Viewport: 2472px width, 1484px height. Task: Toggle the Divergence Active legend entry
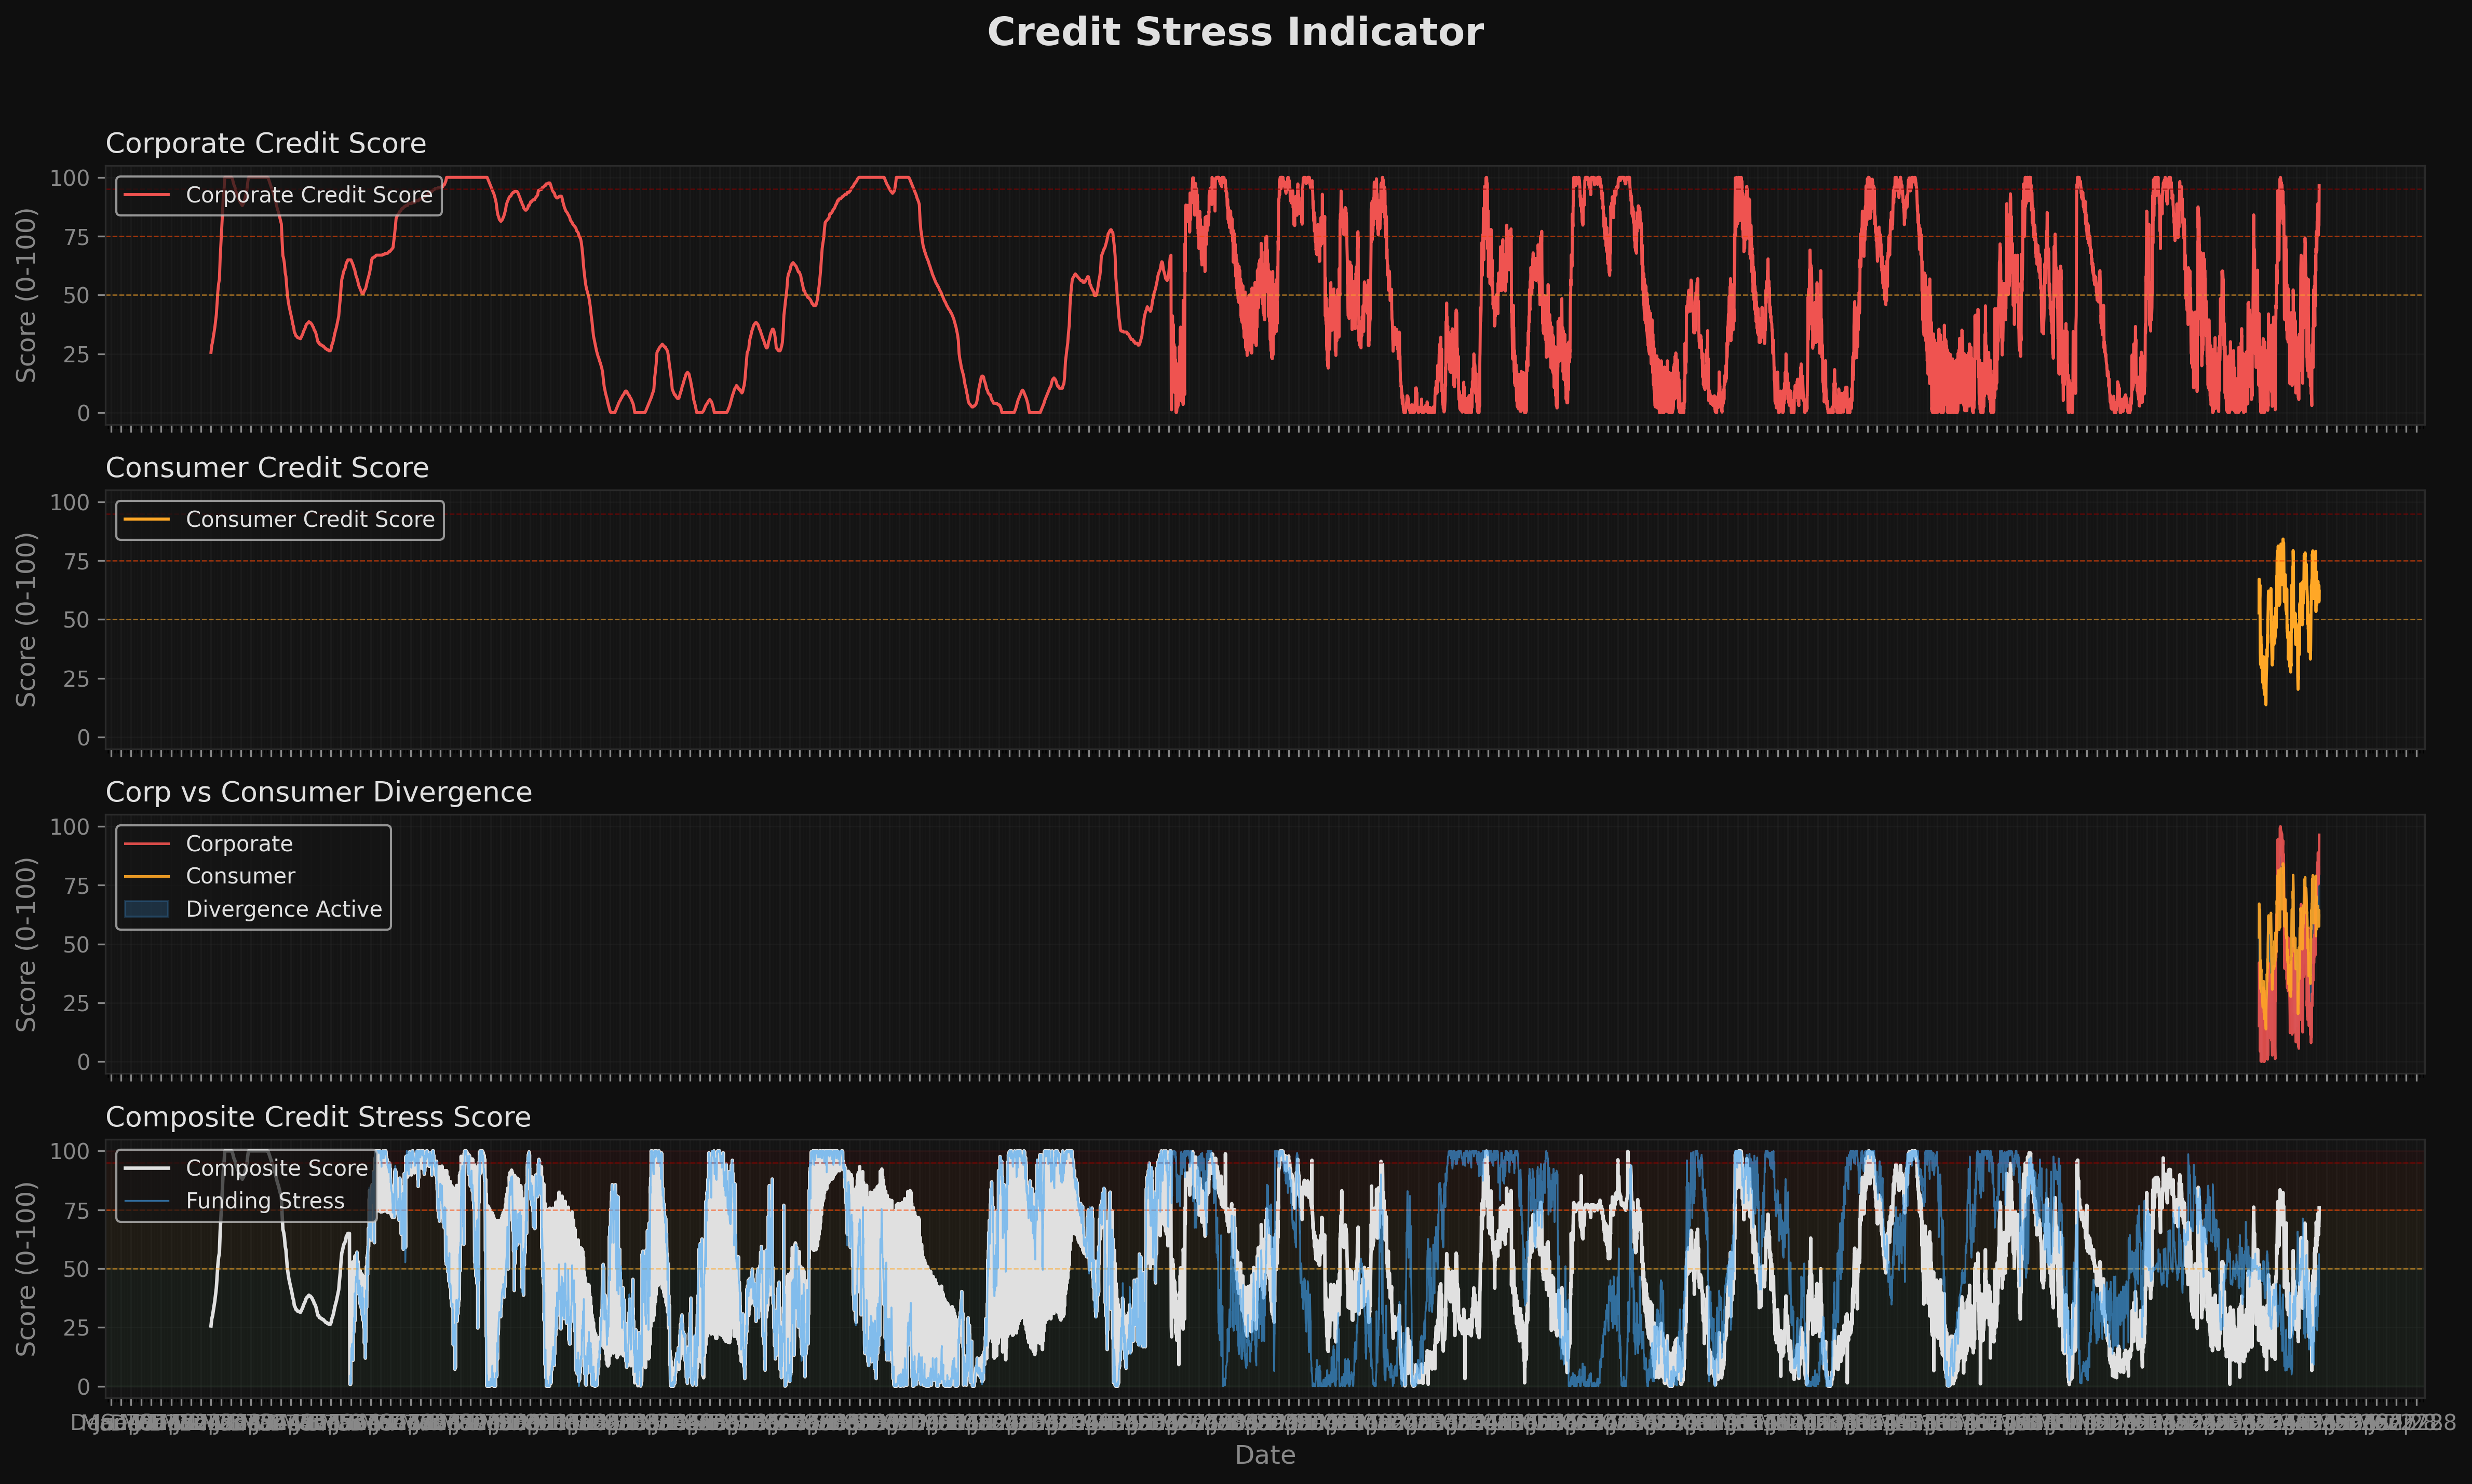283,909
